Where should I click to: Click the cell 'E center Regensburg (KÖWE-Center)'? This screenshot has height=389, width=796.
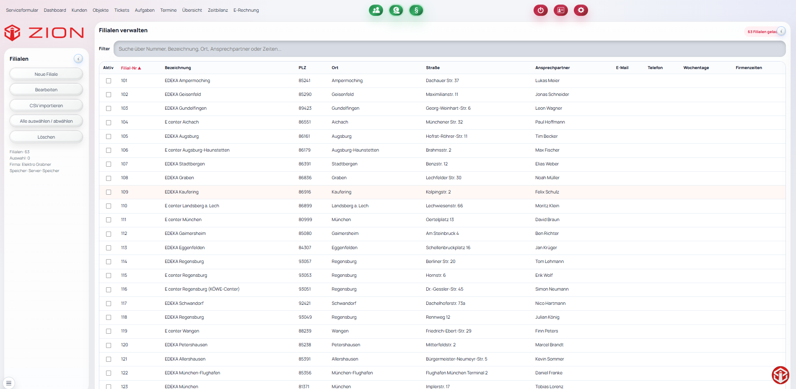click(x=202, y=289)
